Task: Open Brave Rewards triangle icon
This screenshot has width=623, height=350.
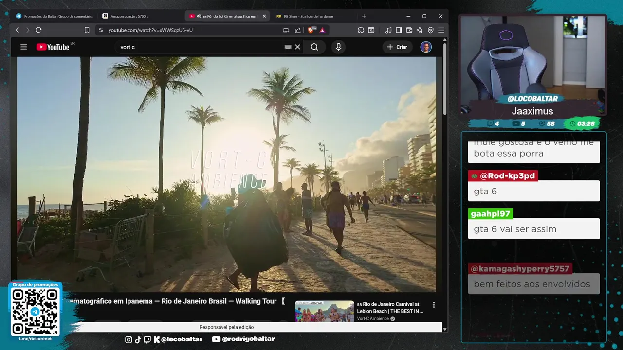Action: pos(322,30)
